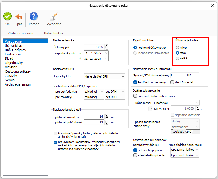Select Účtovníctvo in the left category list
218x179 pixels.
click(x=13, y=46)
